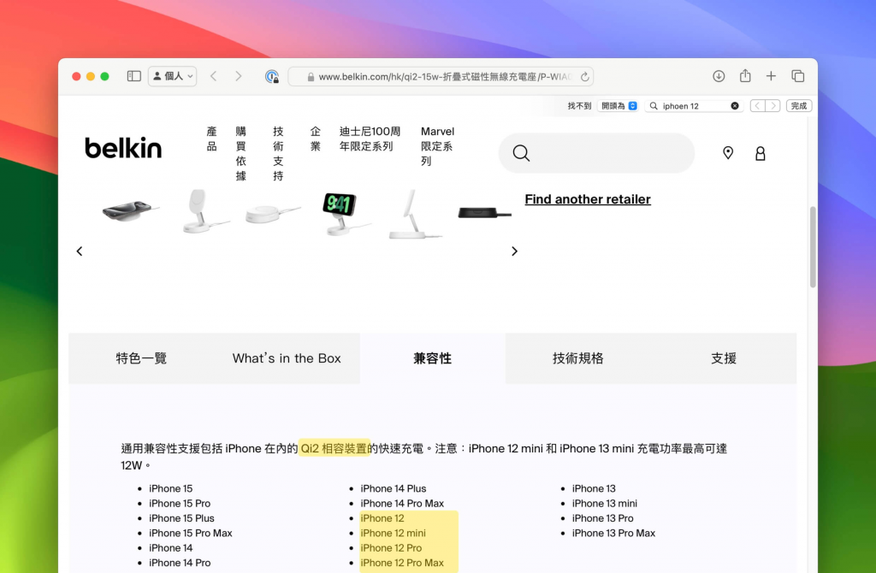Close the find bar with 完成

pyautogui.click(x=799, y=105)
